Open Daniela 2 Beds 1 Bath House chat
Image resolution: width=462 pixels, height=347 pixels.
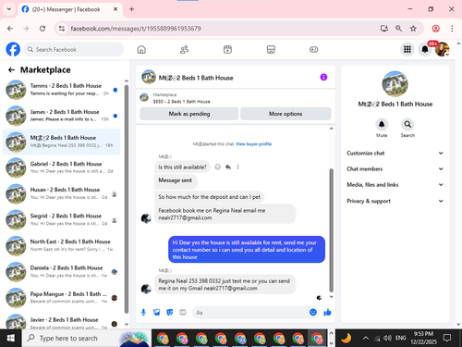[62, 271]
